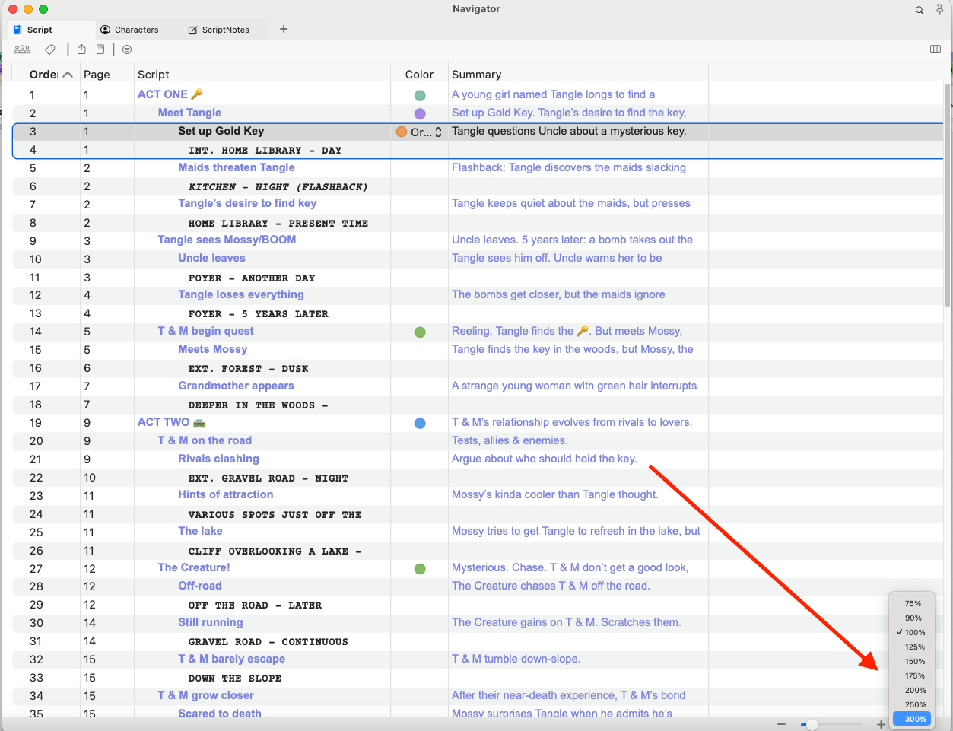
Task: Click the Script column header
Action: pyautogui.click(x=154, y=75)
